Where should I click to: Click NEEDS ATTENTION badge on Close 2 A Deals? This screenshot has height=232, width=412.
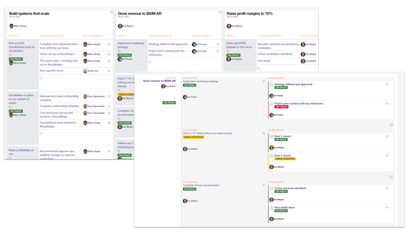193,137
